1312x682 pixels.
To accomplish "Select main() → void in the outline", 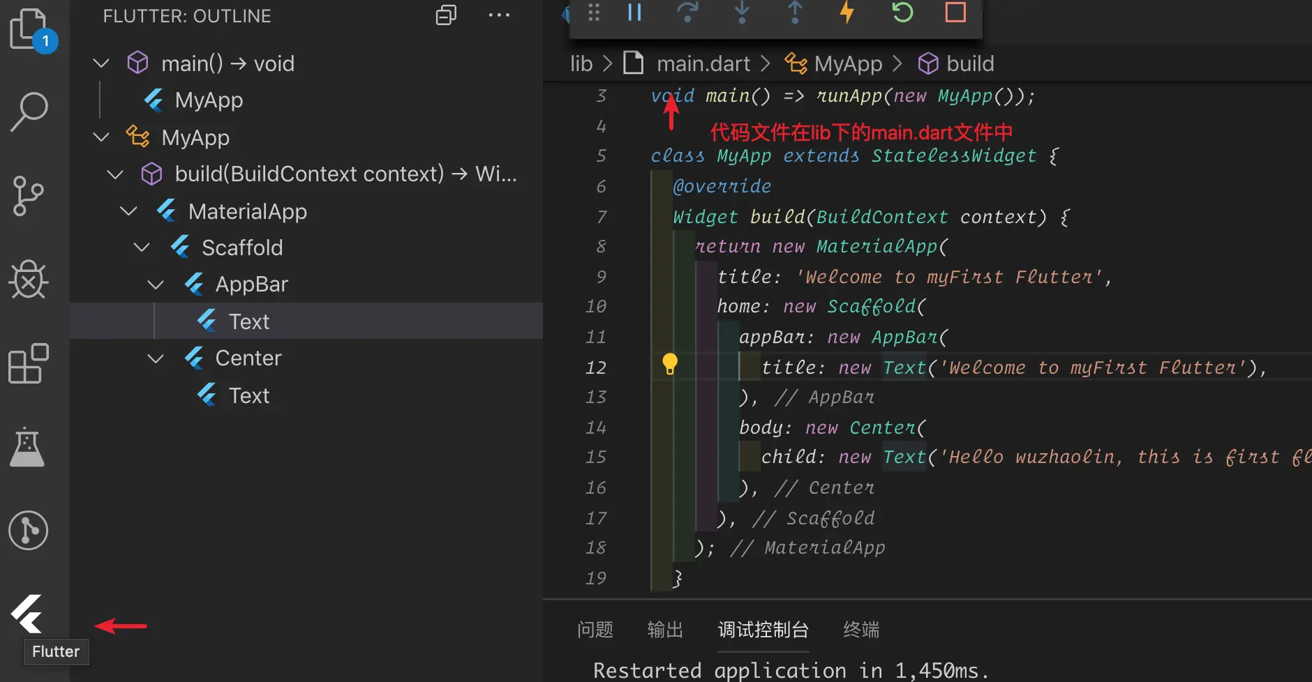I will point(306,63).
